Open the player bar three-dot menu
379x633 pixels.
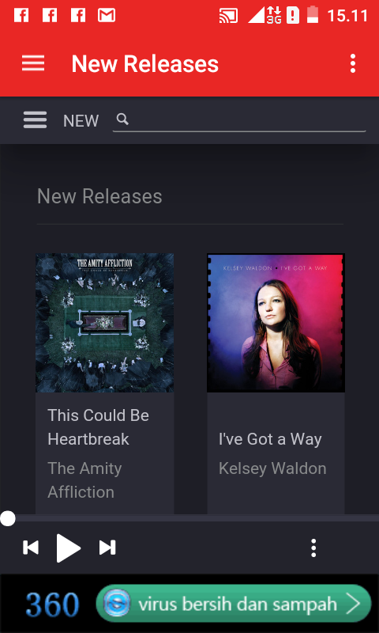[313, 548]
